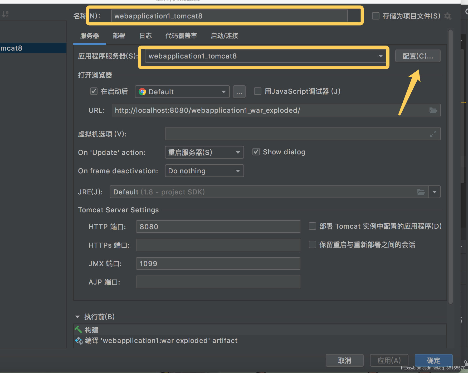468x373 pixels.
Task: Open the JRE dropdown arrow
Action: (x=435, y=192)
